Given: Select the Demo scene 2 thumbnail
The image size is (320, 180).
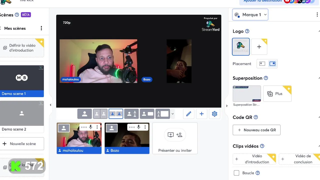Looking at the screenshot, I should [x=22, y=113].
